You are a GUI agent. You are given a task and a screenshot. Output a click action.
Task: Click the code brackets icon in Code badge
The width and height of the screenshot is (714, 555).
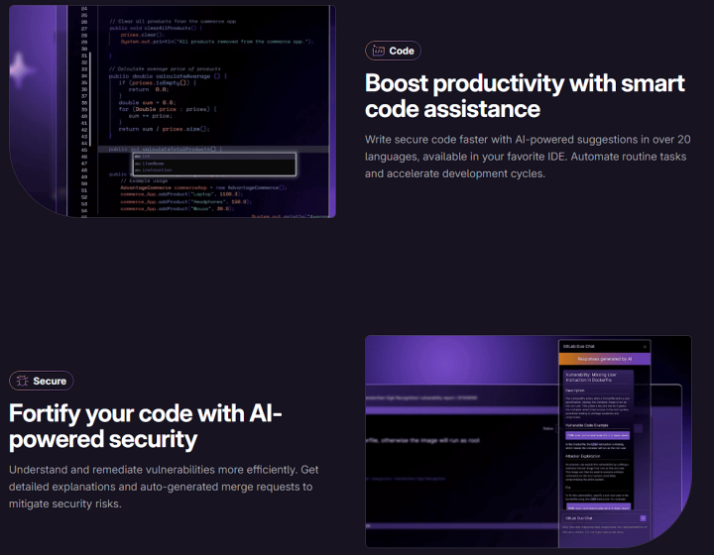pos(378,51)
